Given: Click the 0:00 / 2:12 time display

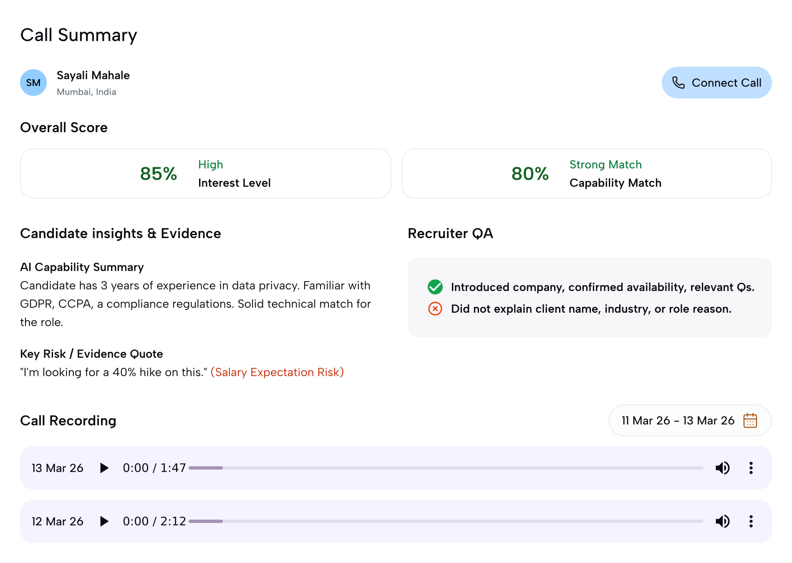Looking at the screenshot, I should (154, 521).
